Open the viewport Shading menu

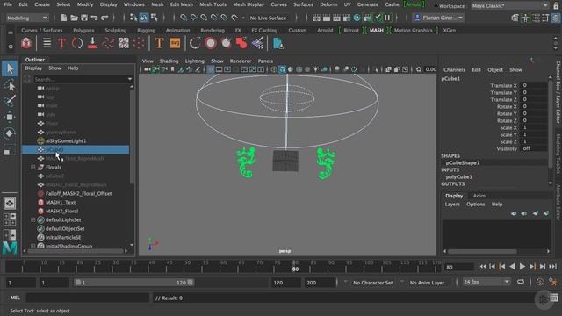pyautogui.click(x=169, y=61)
